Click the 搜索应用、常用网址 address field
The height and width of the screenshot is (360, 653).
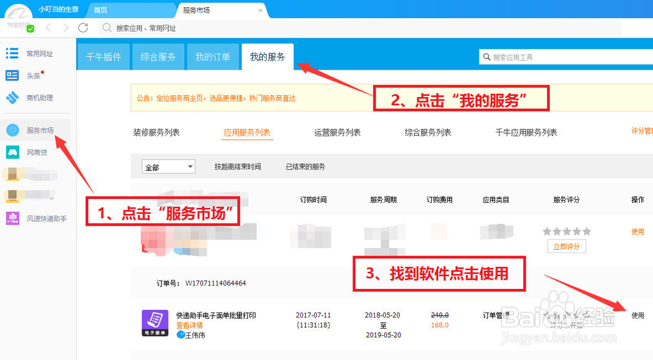[x=360, y=28]
